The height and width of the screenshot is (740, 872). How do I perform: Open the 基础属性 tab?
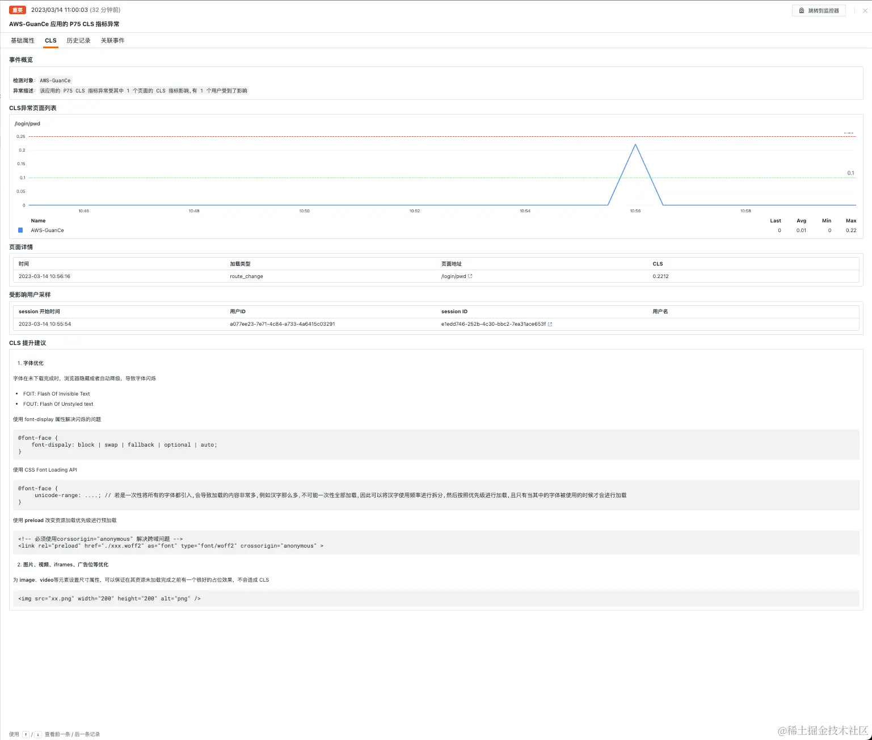click(x=23, y=40)
